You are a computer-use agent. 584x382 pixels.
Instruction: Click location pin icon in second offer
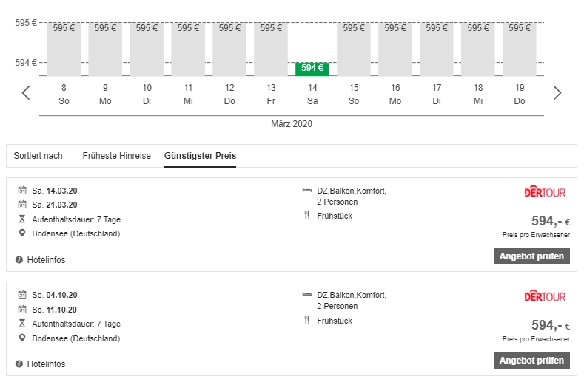pyautogui.click(x=21, y=338)
